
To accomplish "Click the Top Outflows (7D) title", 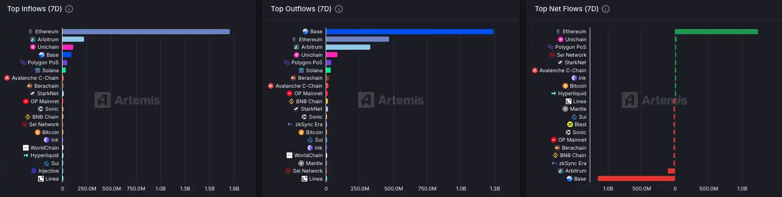I will point(301,9).
